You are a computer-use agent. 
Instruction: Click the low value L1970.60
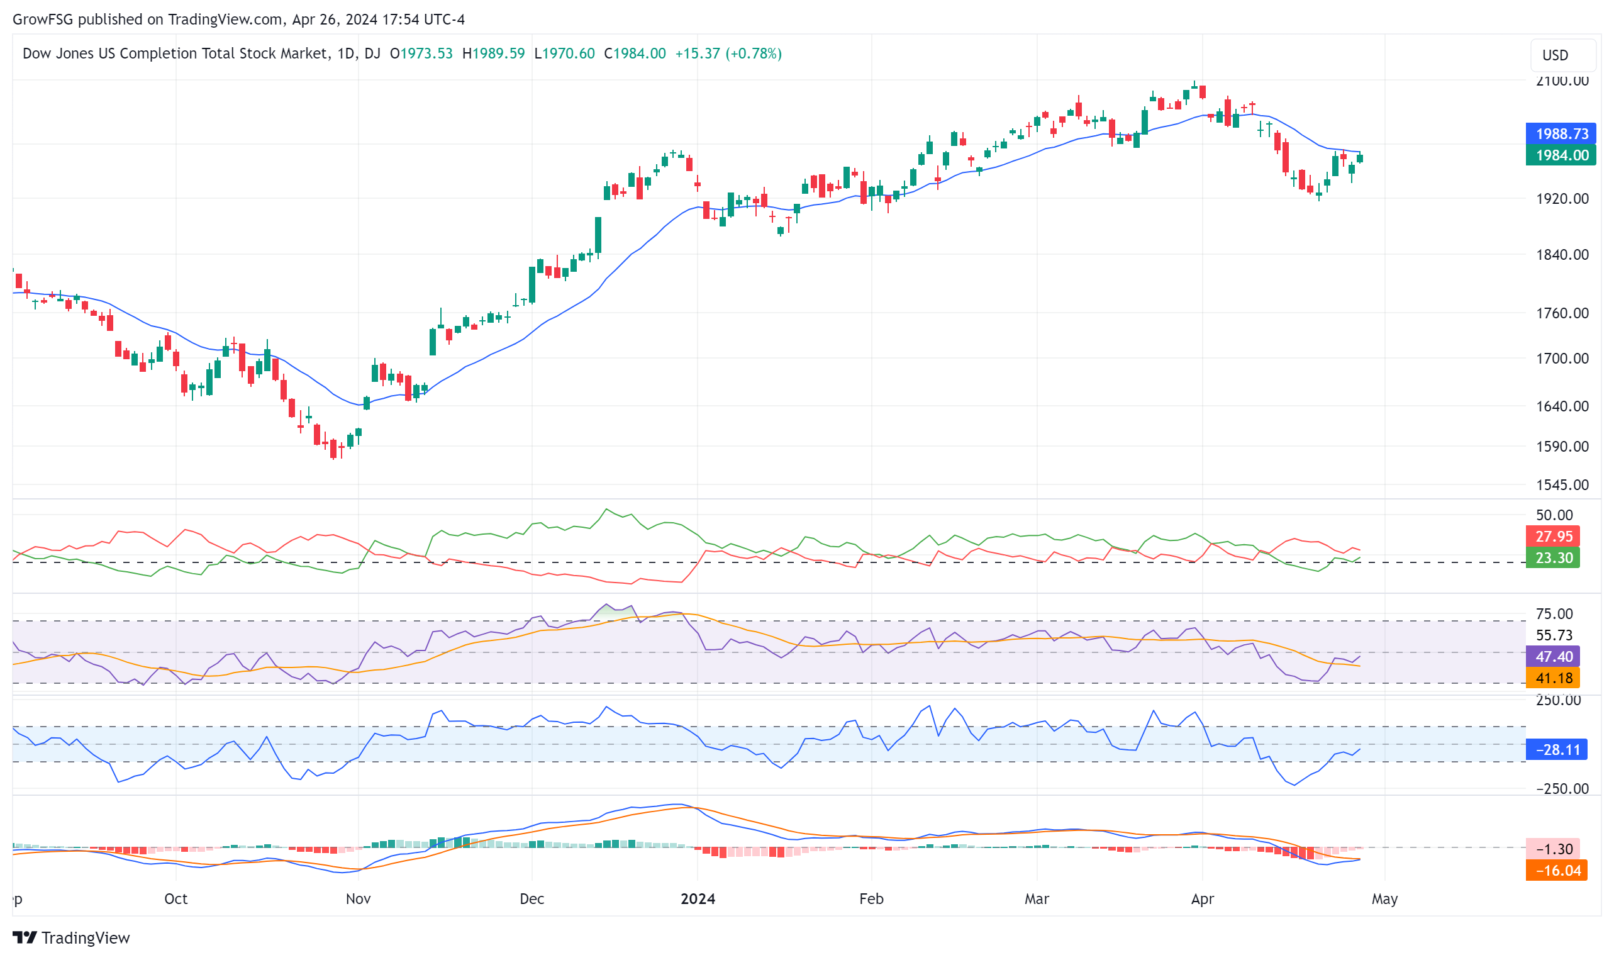[564, 53]
